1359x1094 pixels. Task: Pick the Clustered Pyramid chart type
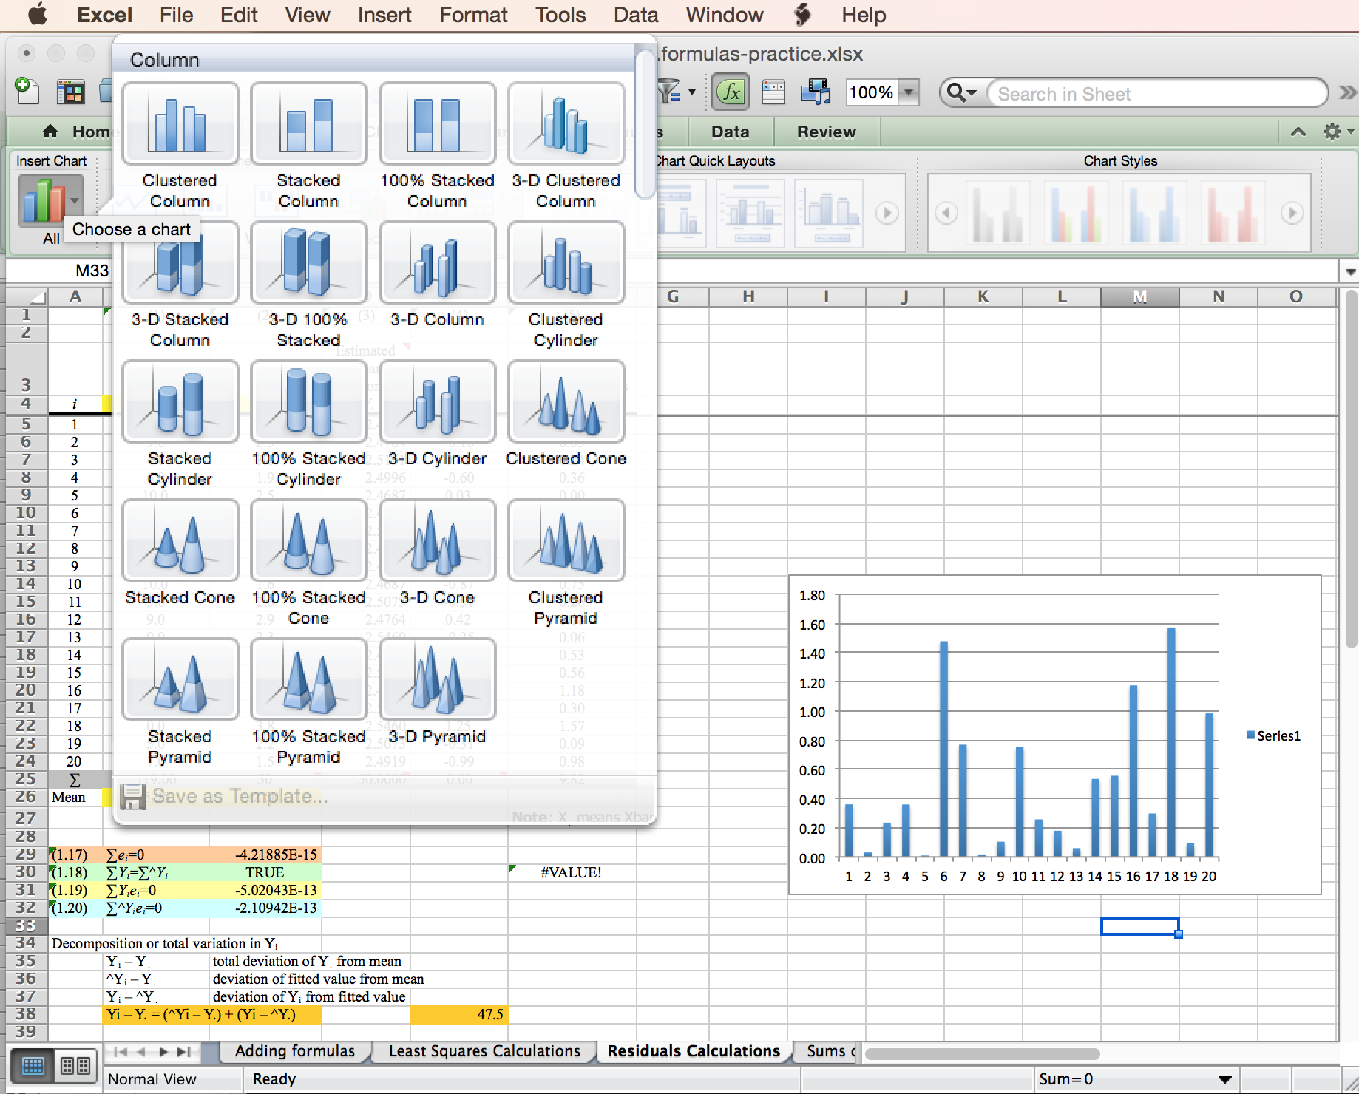566,540
